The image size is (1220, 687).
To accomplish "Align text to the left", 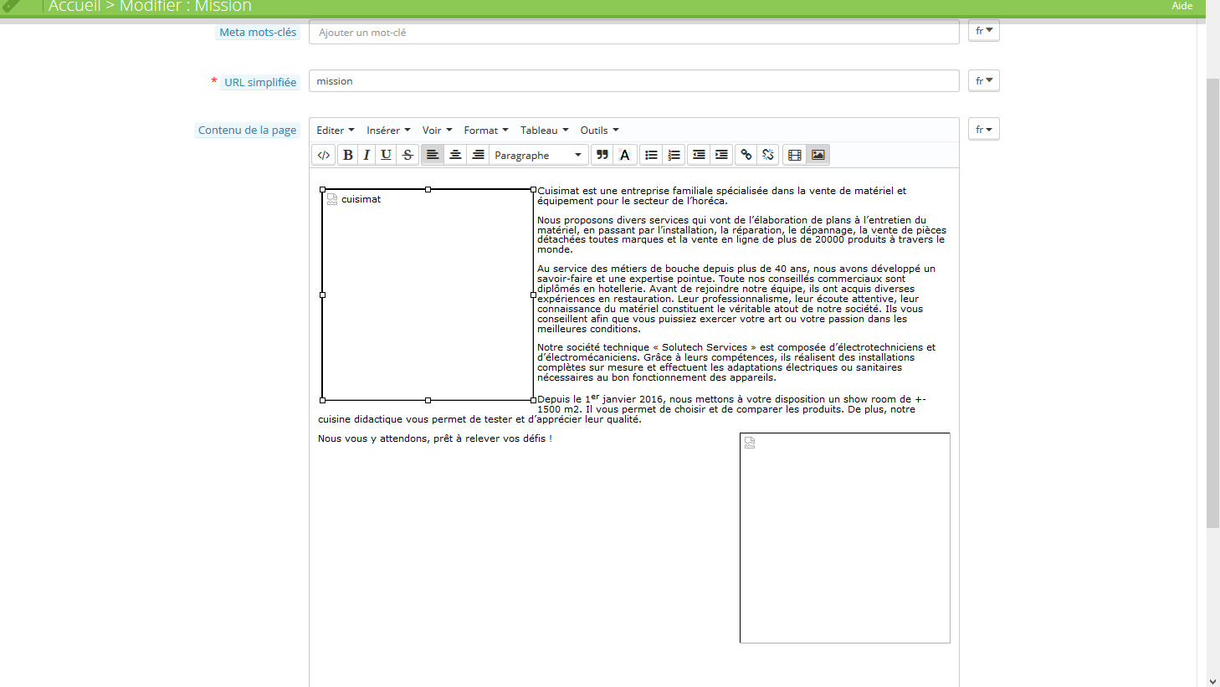I will coord(433,155).
